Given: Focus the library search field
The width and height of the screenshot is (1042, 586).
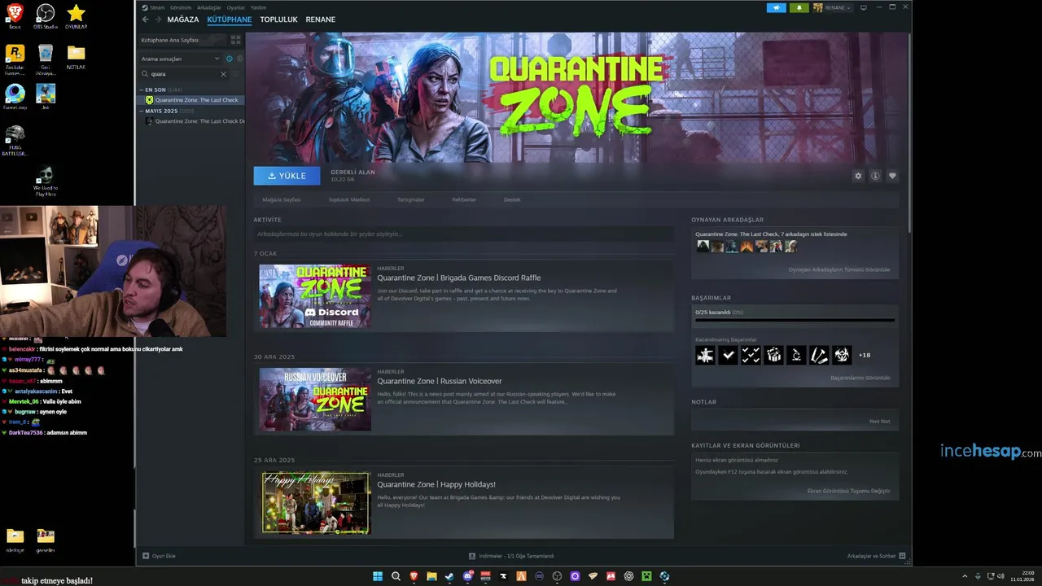Looking at the screenshot, I should (184, 74).
